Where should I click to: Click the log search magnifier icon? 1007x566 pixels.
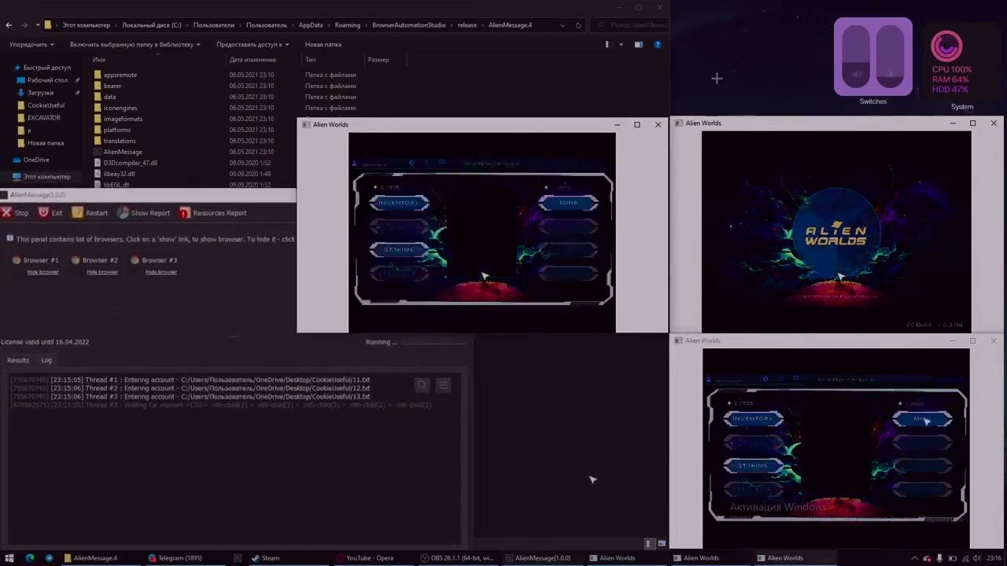pyautogui.click(x=422, y=384)
